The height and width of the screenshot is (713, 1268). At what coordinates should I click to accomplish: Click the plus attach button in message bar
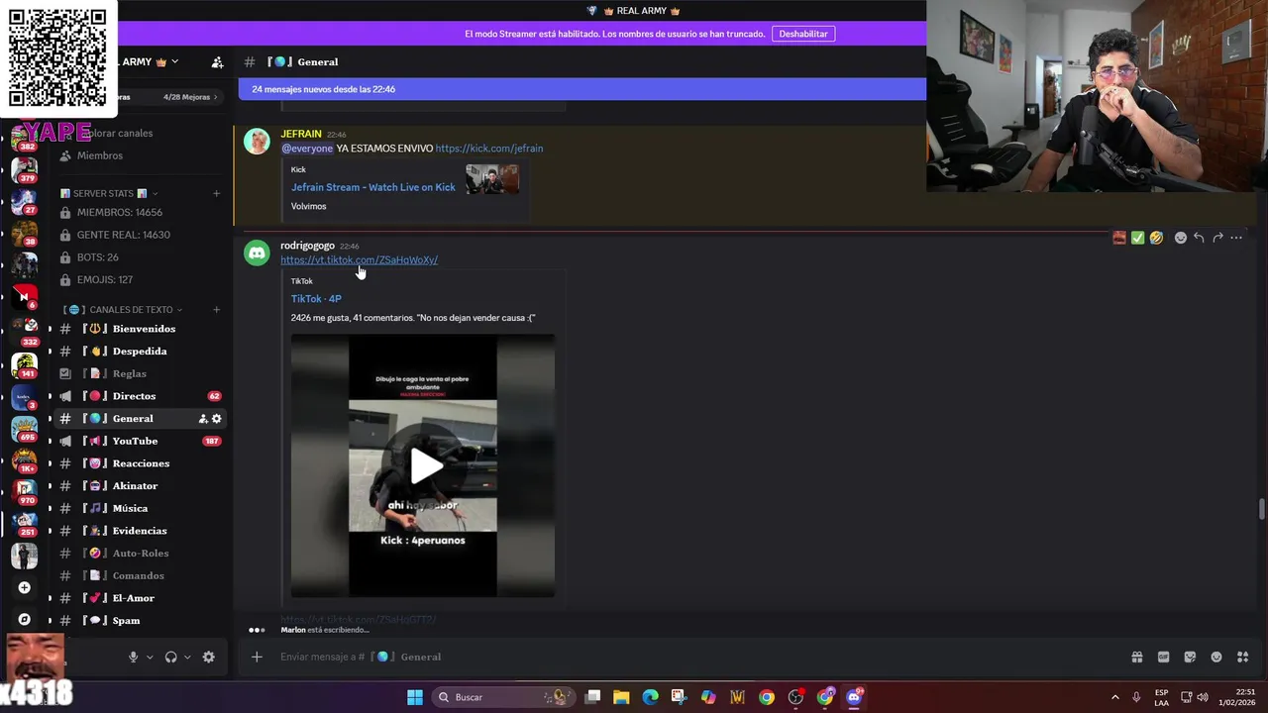[x=257, y=657]
